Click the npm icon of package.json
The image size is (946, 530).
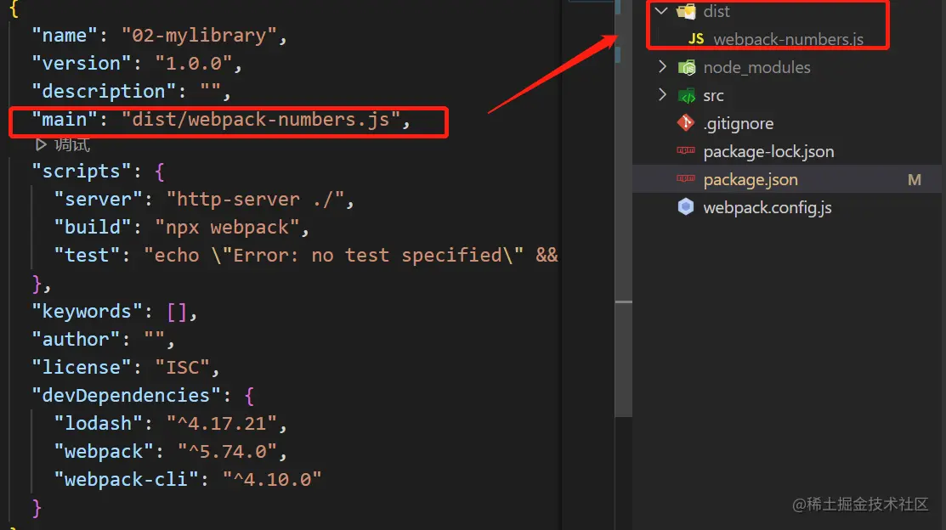coord(686,178)
